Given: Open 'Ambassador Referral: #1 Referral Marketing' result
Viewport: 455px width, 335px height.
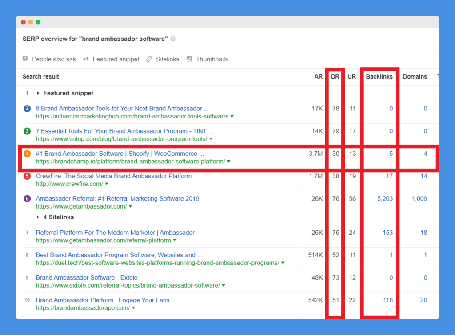Looking at the screenshot, I should click(117, 198).
